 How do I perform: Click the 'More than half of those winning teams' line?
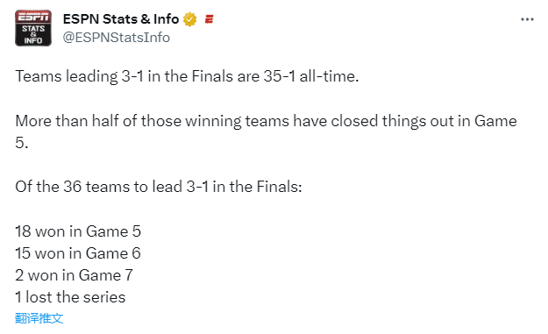153,121
